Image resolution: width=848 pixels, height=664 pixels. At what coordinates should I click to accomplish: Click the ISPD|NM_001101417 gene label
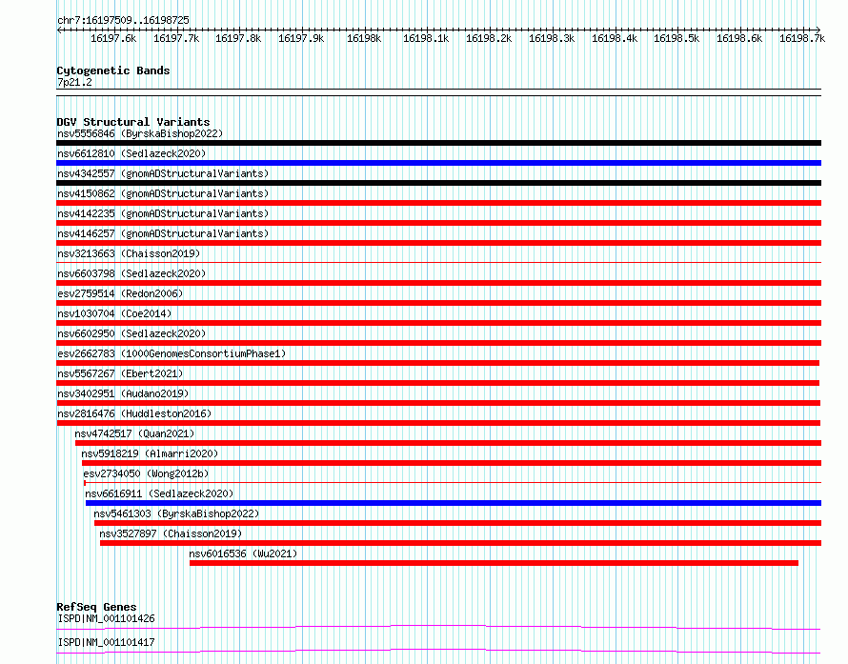coord(106,642)
